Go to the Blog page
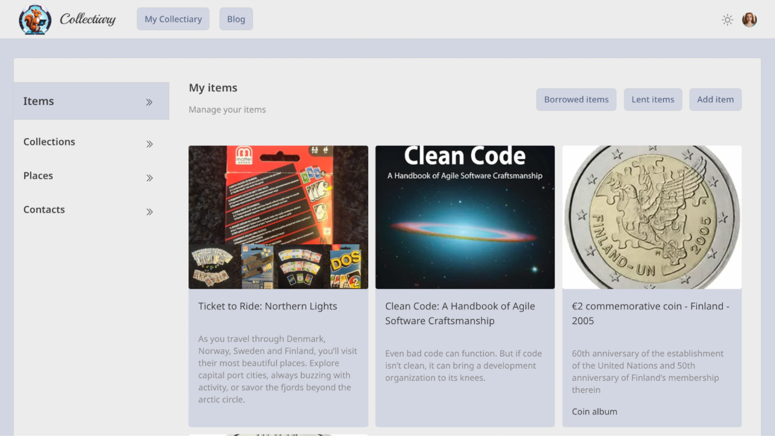The width and height of the screenshot is (775, 436). (236, 19)
